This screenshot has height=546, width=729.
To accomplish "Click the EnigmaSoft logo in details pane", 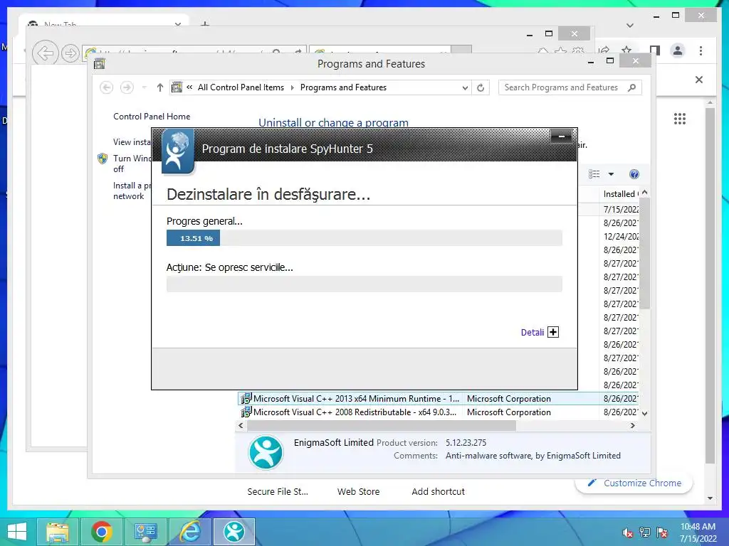I will 266,452.
